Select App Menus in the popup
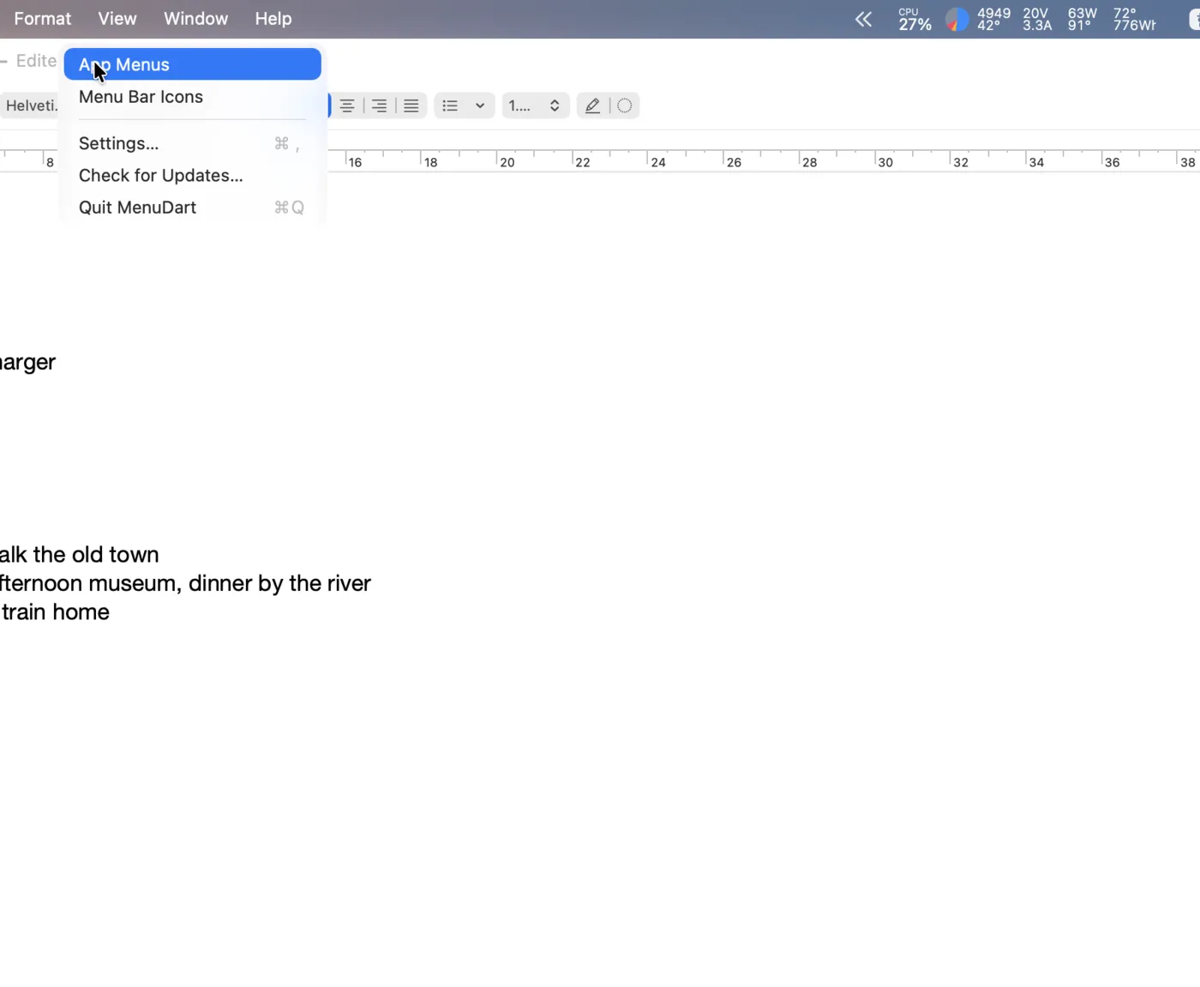Screen dimensions: 1200x987 193,64
